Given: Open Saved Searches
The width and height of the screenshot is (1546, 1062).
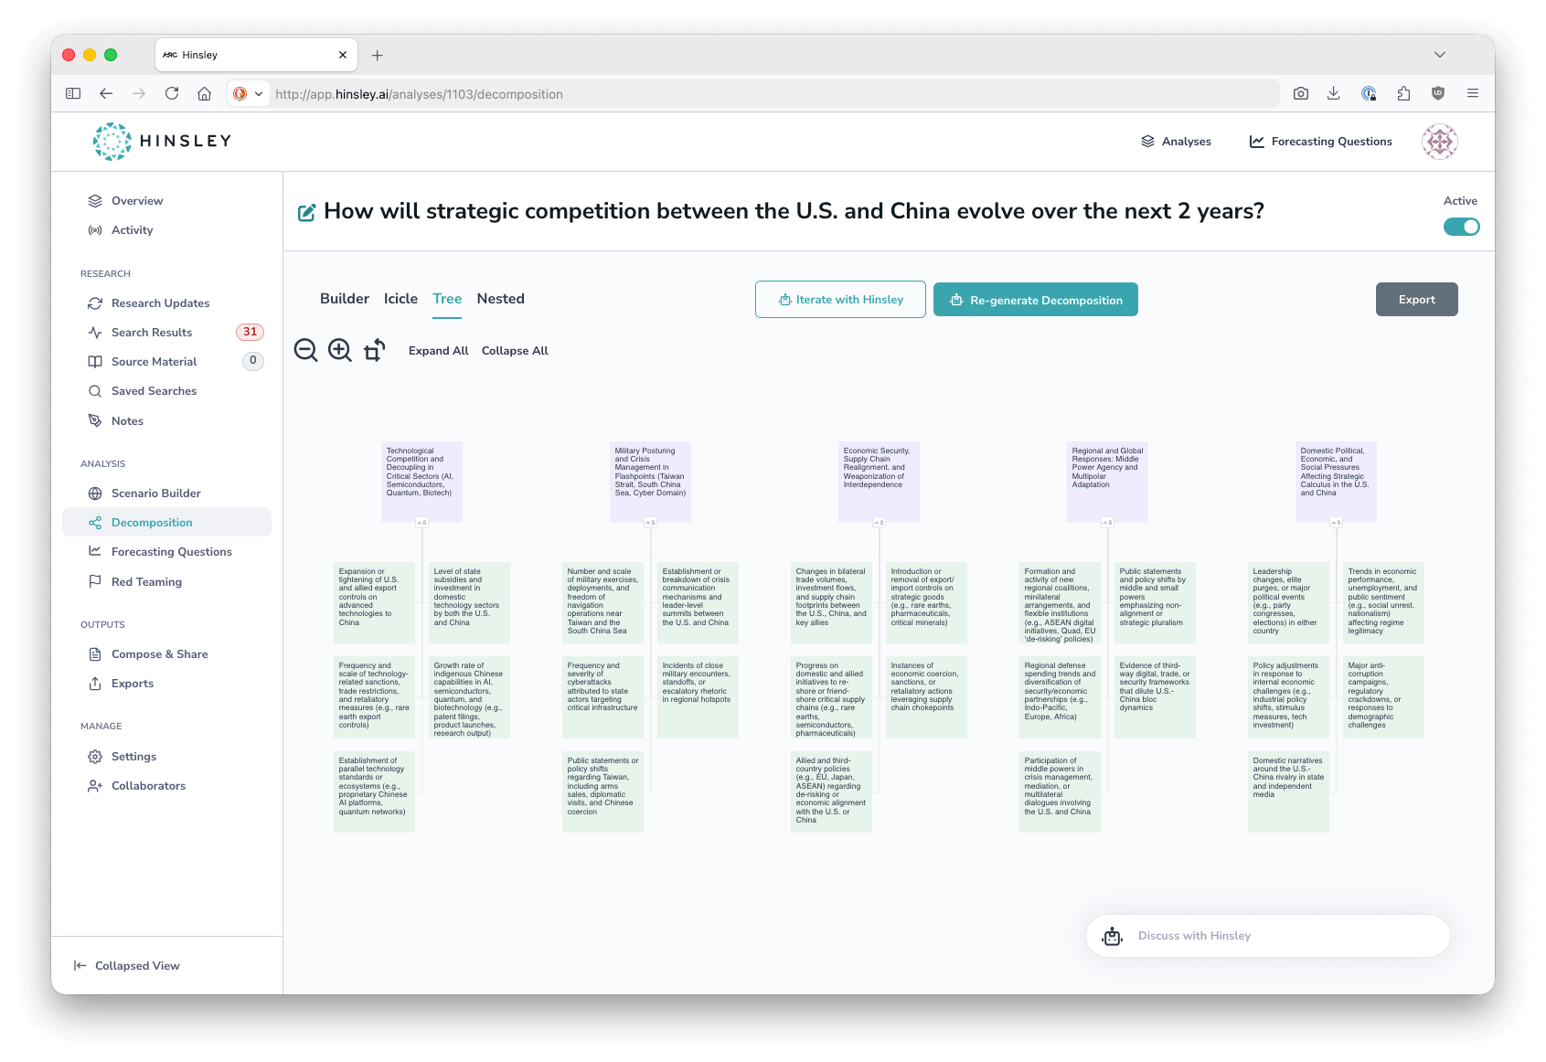Looking at the screenshot, I should (154, 390).
